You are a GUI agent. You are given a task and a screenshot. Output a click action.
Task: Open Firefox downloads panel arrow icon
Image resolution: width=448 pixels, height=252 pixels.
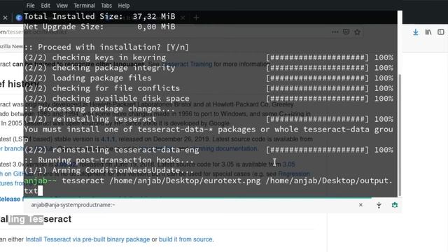tap(415, 32)
